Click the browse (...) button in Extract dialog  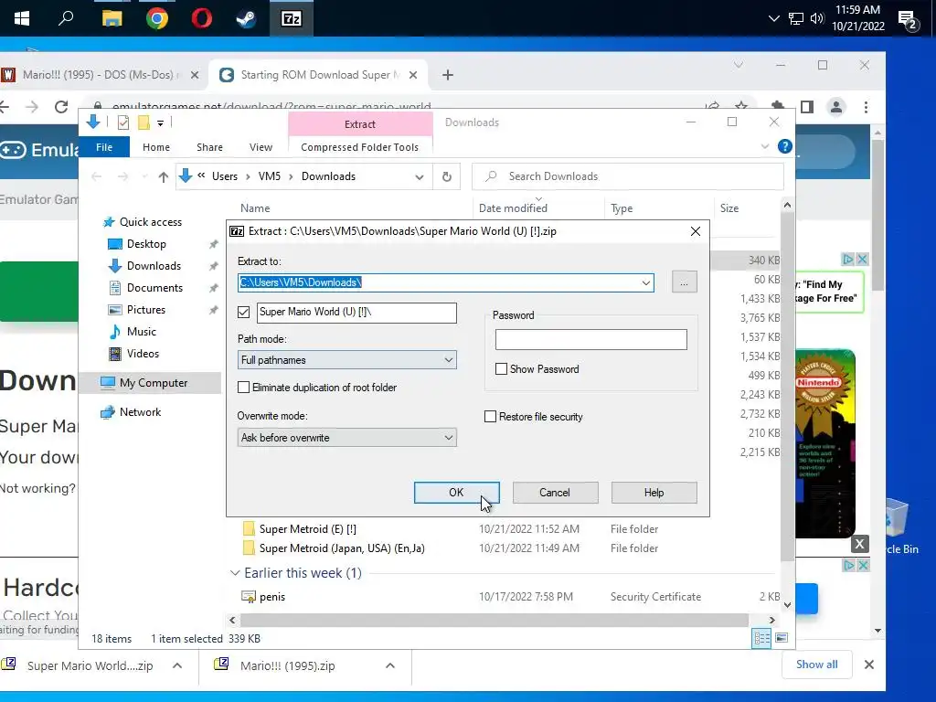click(684, 282)
